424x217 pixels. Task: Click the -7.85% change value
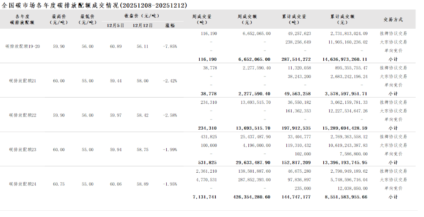pyautogui.click(x=170, y=46)
